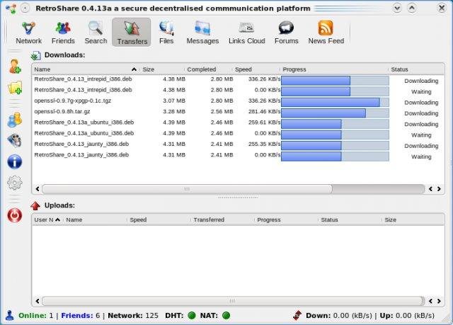The image size is (453, 325).
Task: Click the 281.46 KB/s speed cell
Action: pos(264,111)
